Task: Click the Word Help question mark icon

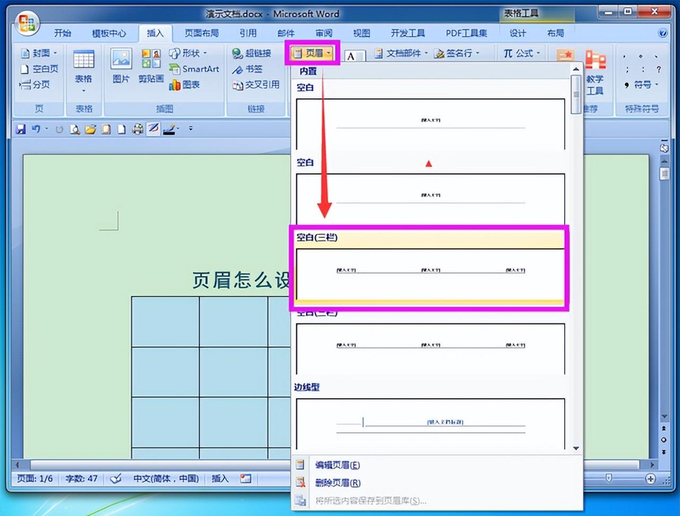Action: pyautogui.click(x=662, y=33)
